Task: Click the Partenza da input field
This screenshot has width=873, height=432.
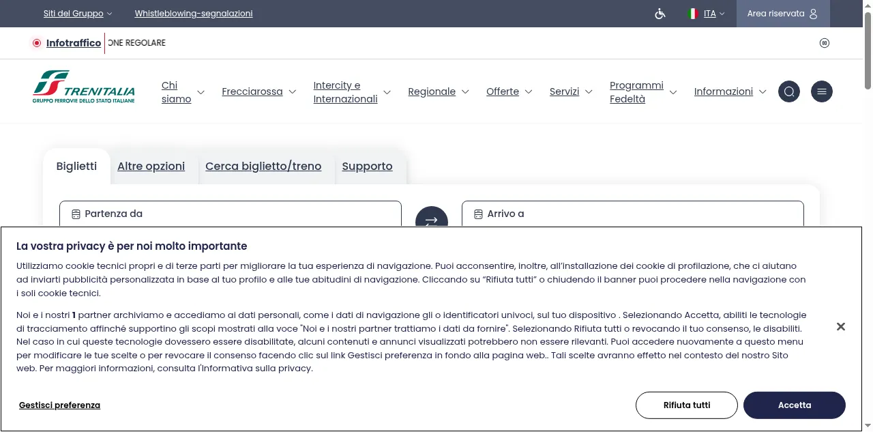Action: (x=231, y=214)
